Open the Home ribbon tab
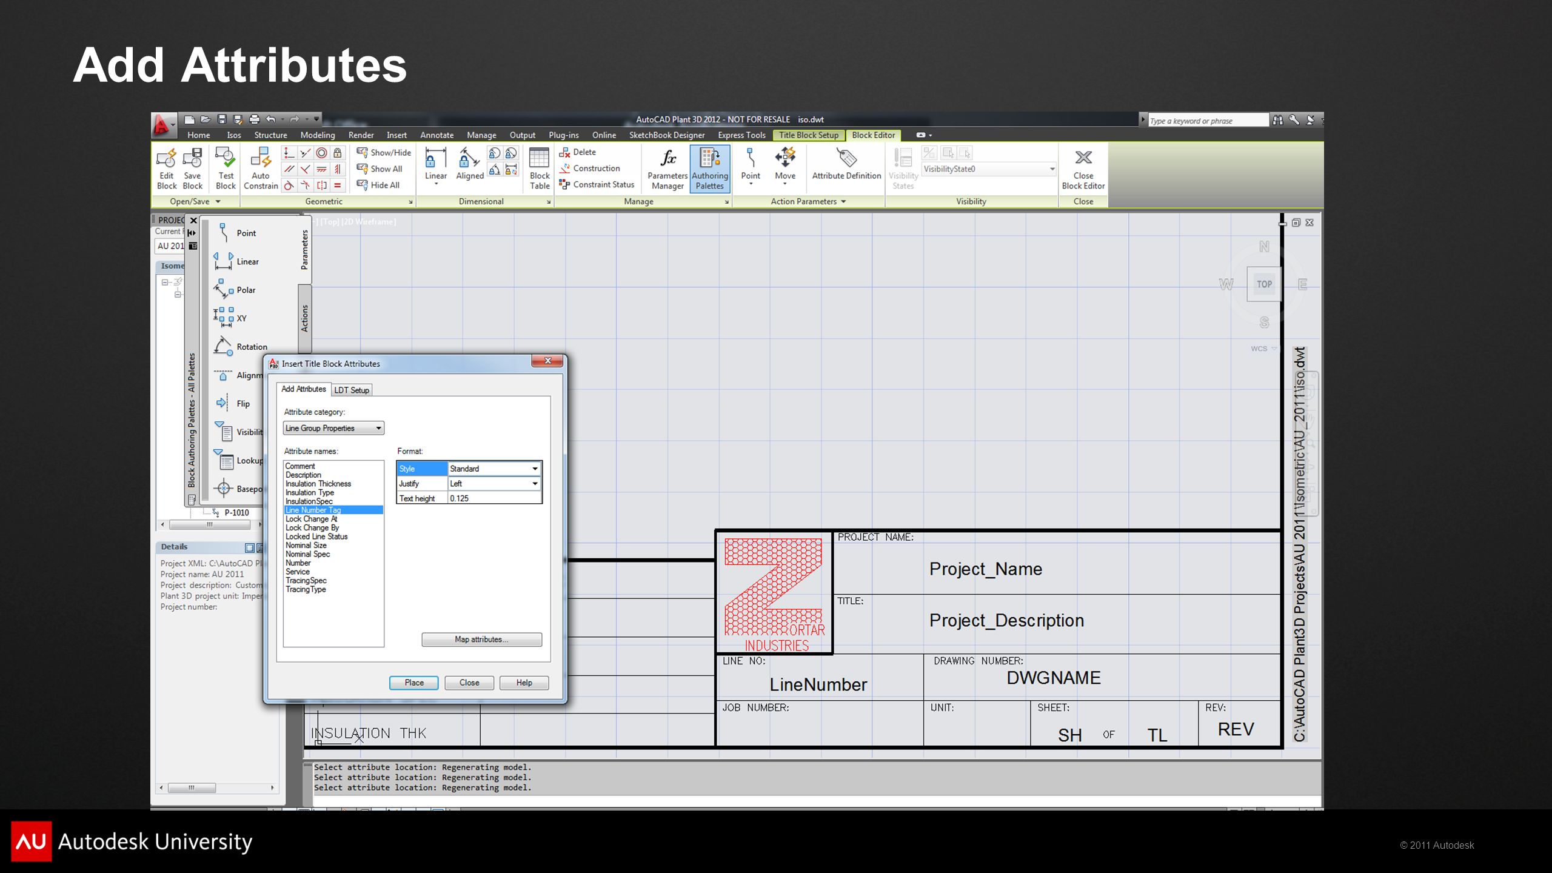 coord(199,135)
